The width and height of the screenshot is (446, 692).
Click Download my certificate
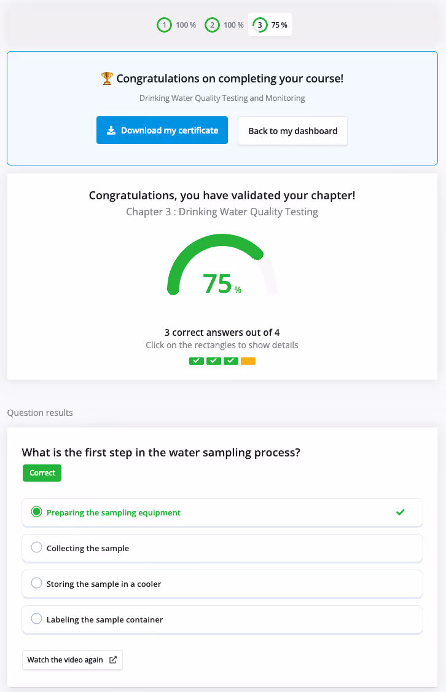coord(162,130)
